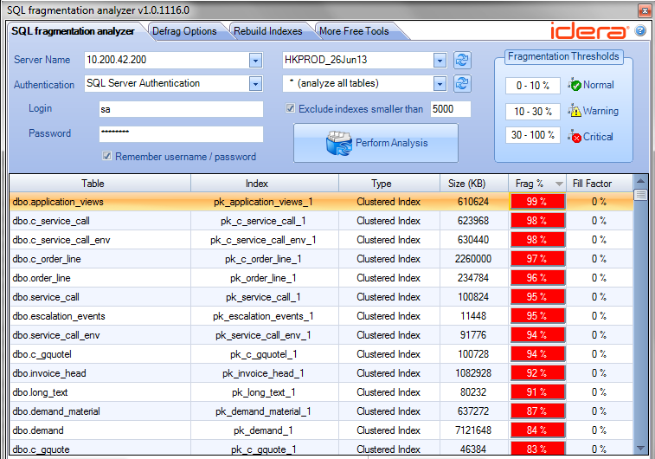Viewport: 655px width, 459px height.
Task: Toggle Remember username / password checkbox
Action: click(x=106, y=156)
